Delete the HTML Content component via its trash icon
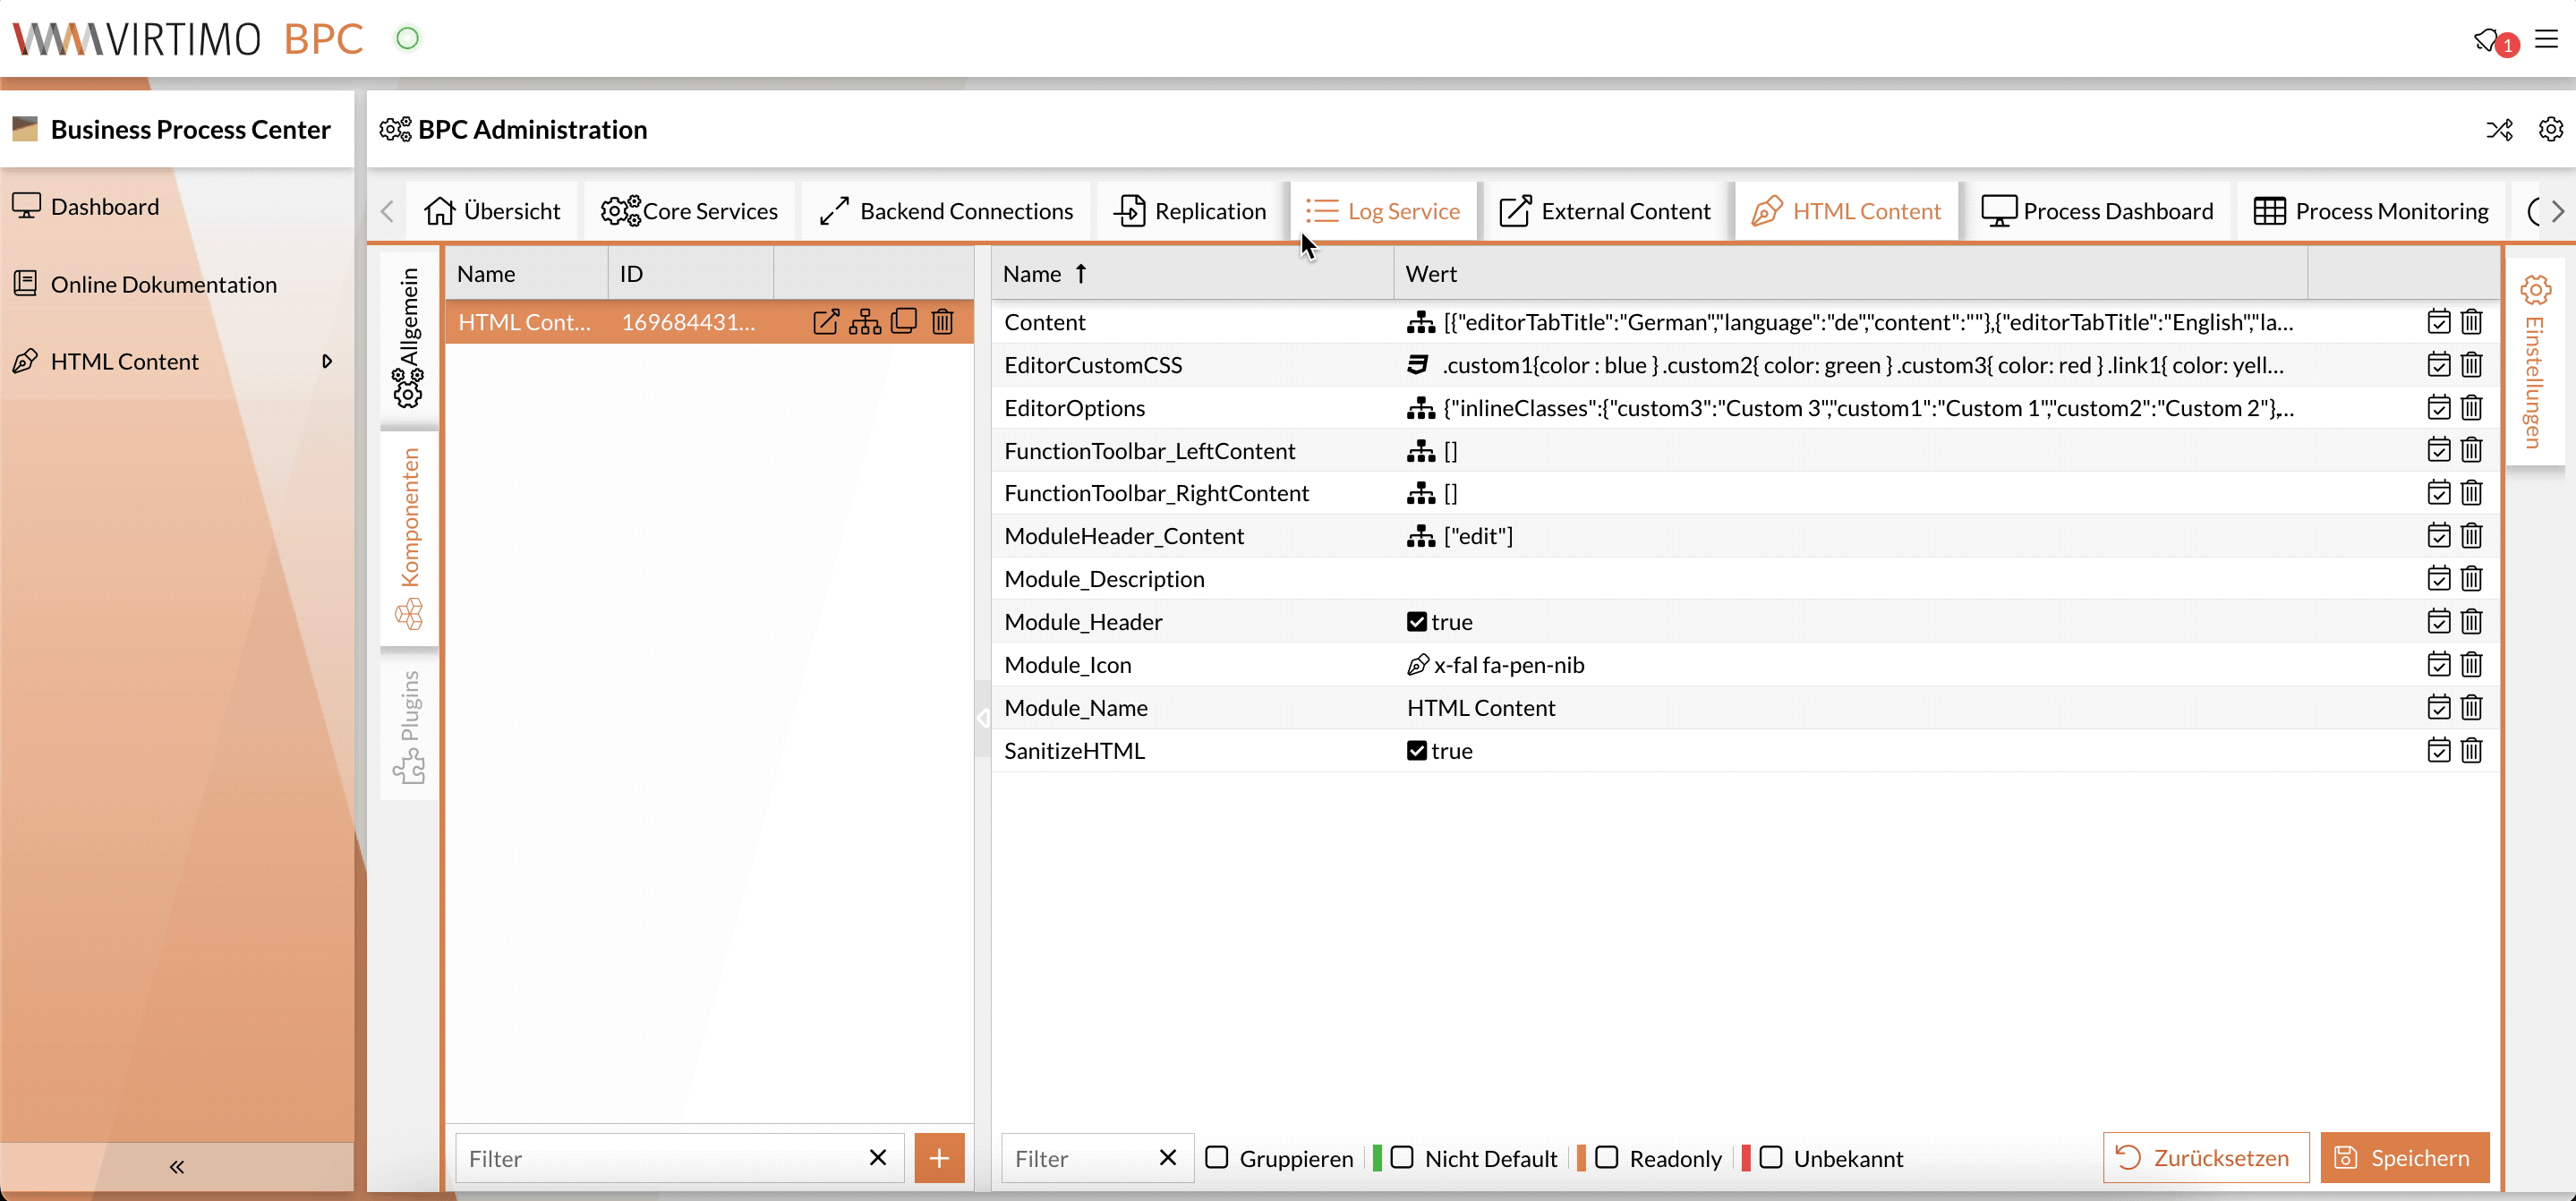 (942, 322)
